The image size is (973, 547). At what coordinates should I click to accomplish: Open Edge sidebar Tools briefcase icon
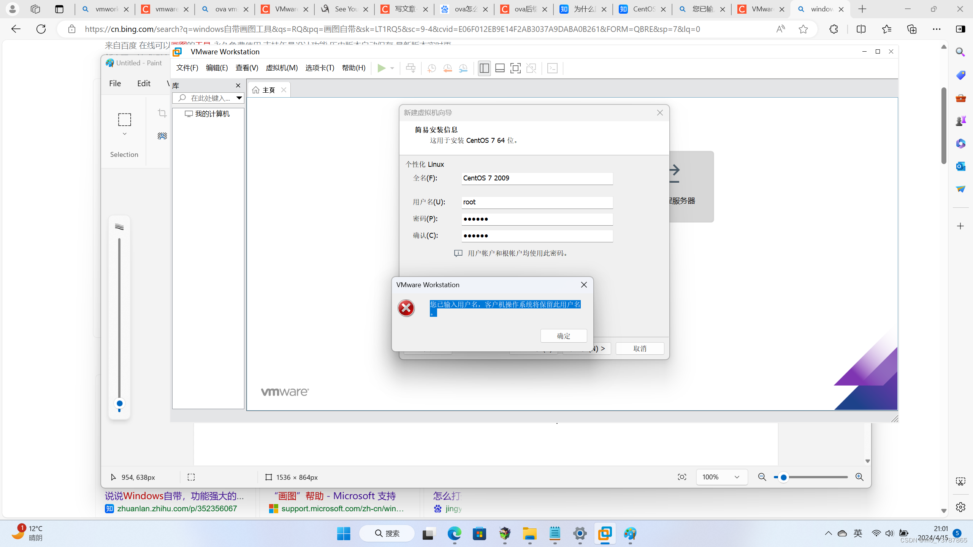(960, 98)
